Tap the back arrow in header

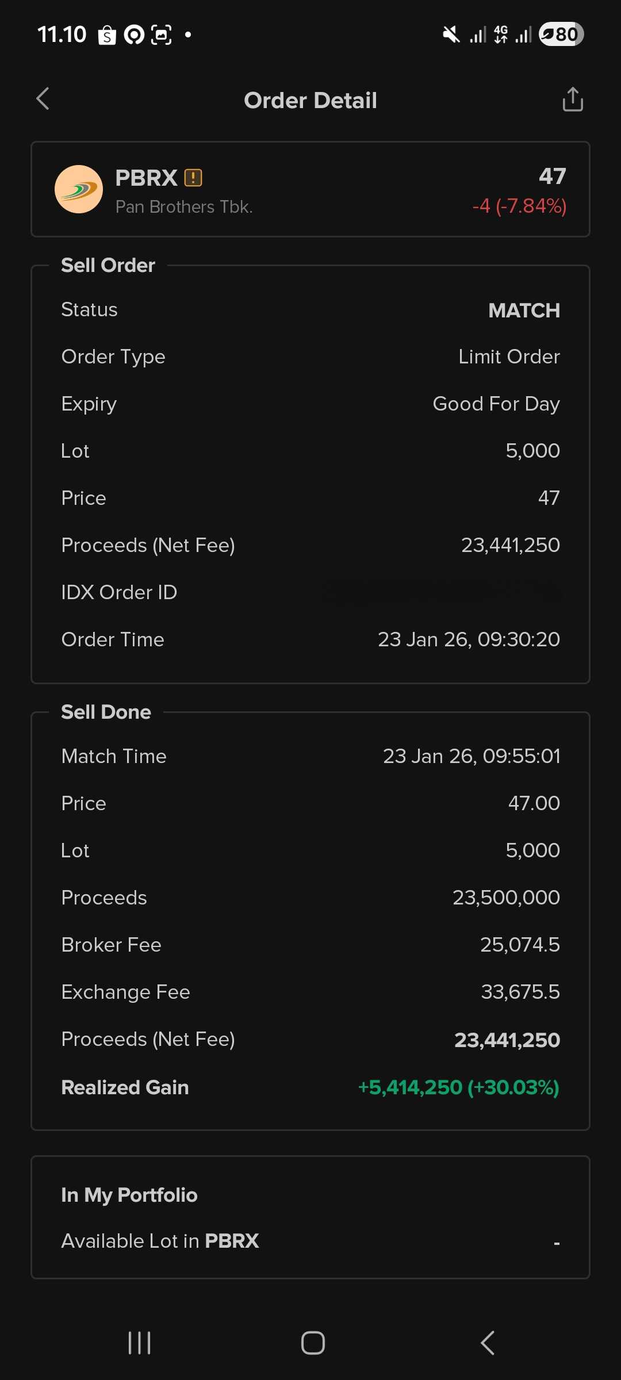click(x=43, y=99)
